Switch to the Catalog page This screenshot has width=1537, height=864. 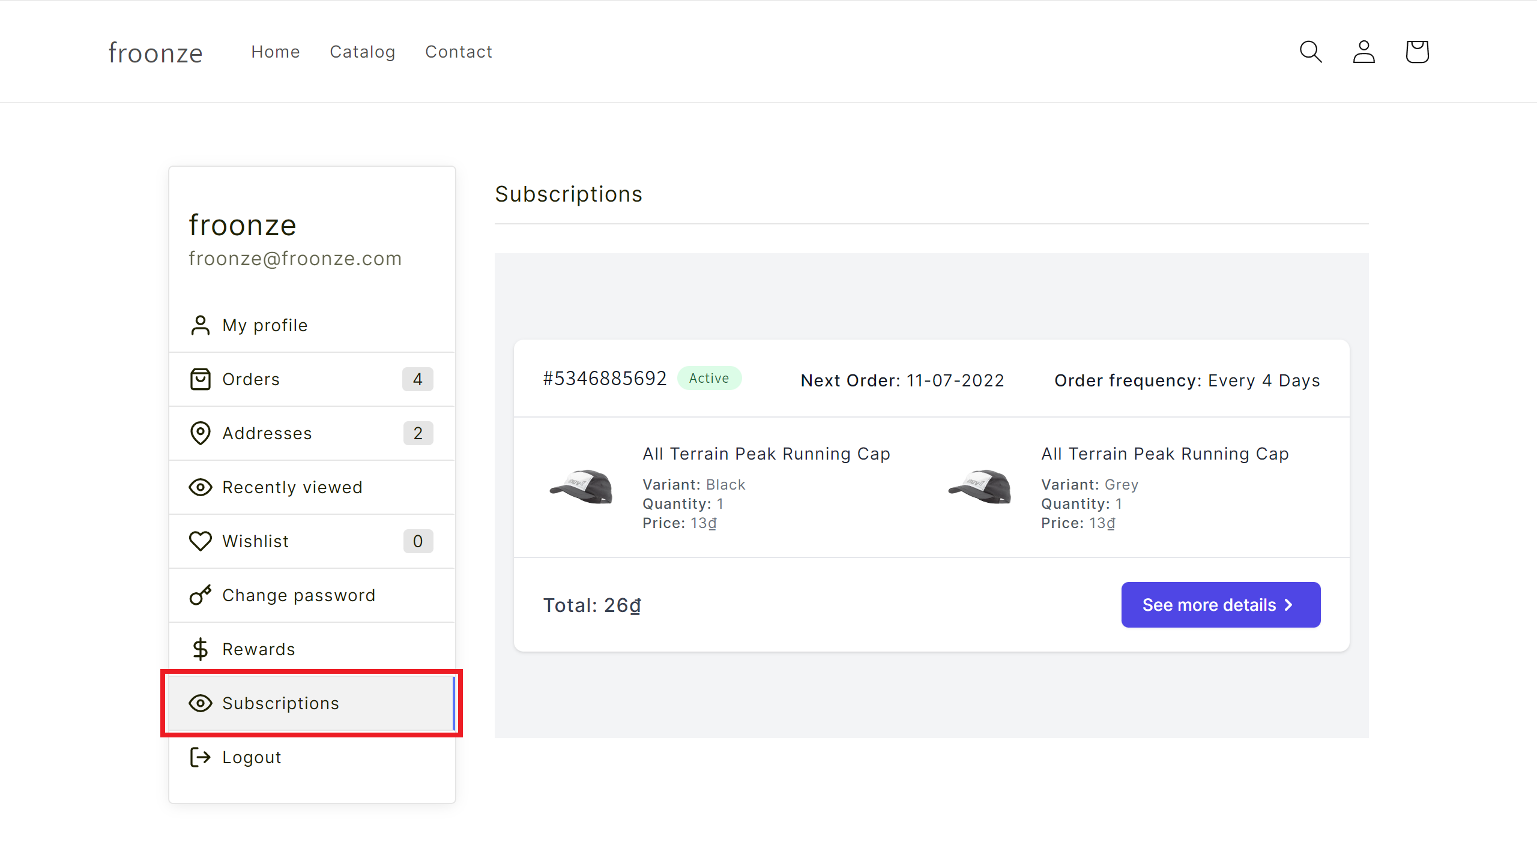click(x=363, y=52)
